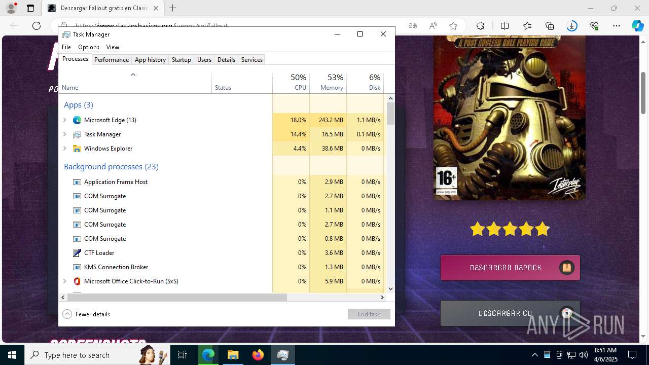Click the Task Manager process icon

pos(77,134)
